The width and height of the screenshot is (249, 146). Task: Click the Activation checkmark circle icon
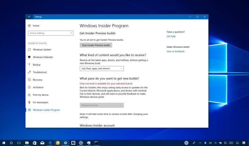pos(29,87)
